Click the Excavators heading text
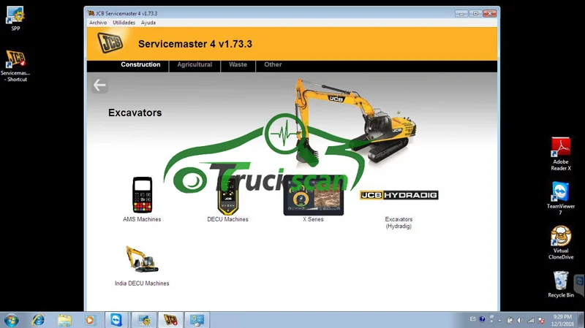The height and width of the screenshot is (328, 585). pyautogui.click(x=135, y=112)
